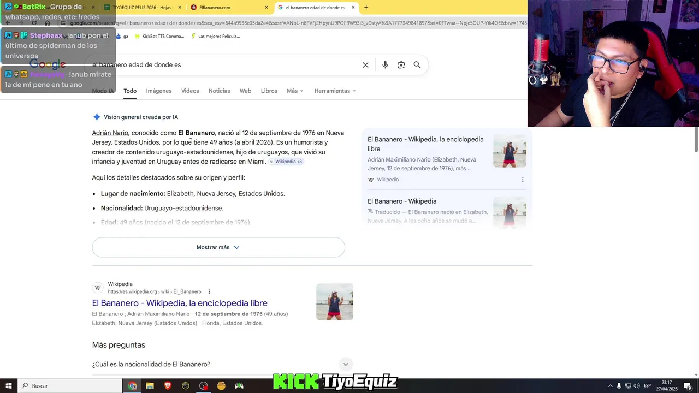Open three-dot menu beside Wikipedia result URL
699x393 pixels.
pyautogui.click(x=209, y=292)
